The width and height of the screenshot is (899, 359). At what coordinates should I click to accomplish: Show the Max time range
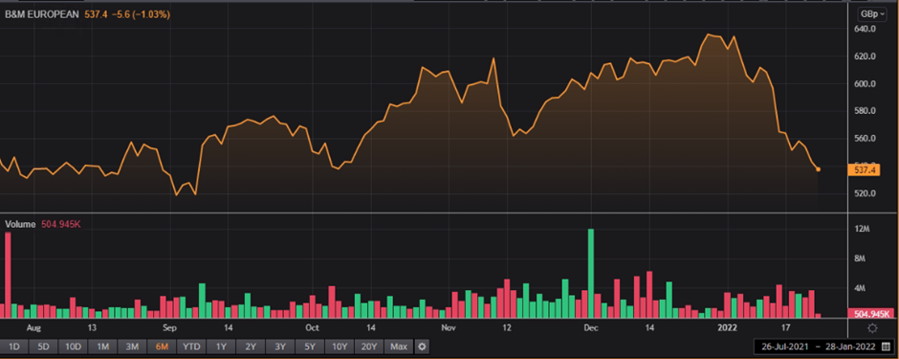pos(399,347)
